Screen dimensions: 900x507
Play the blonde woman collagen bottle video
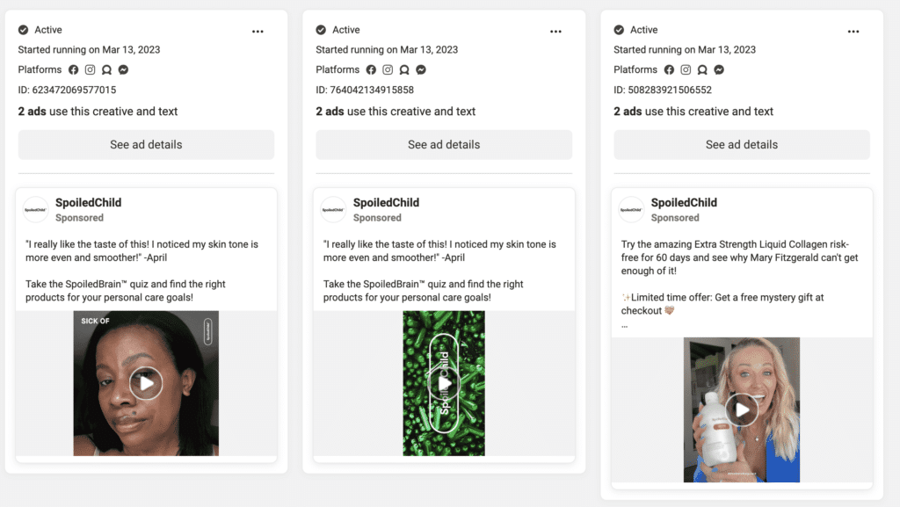[742, 409]
